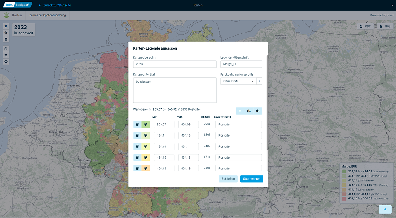Click the fit-to-extent arrows icon
The width and height of the screenshot is (396, 218).
(6, 39)
